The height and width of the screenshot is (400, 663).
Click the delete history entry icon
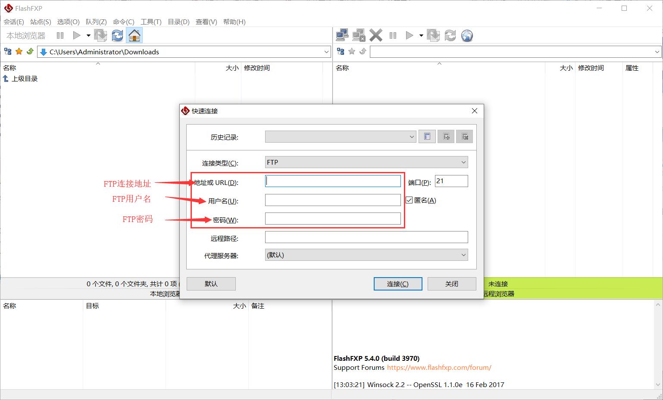coord(465,137)
